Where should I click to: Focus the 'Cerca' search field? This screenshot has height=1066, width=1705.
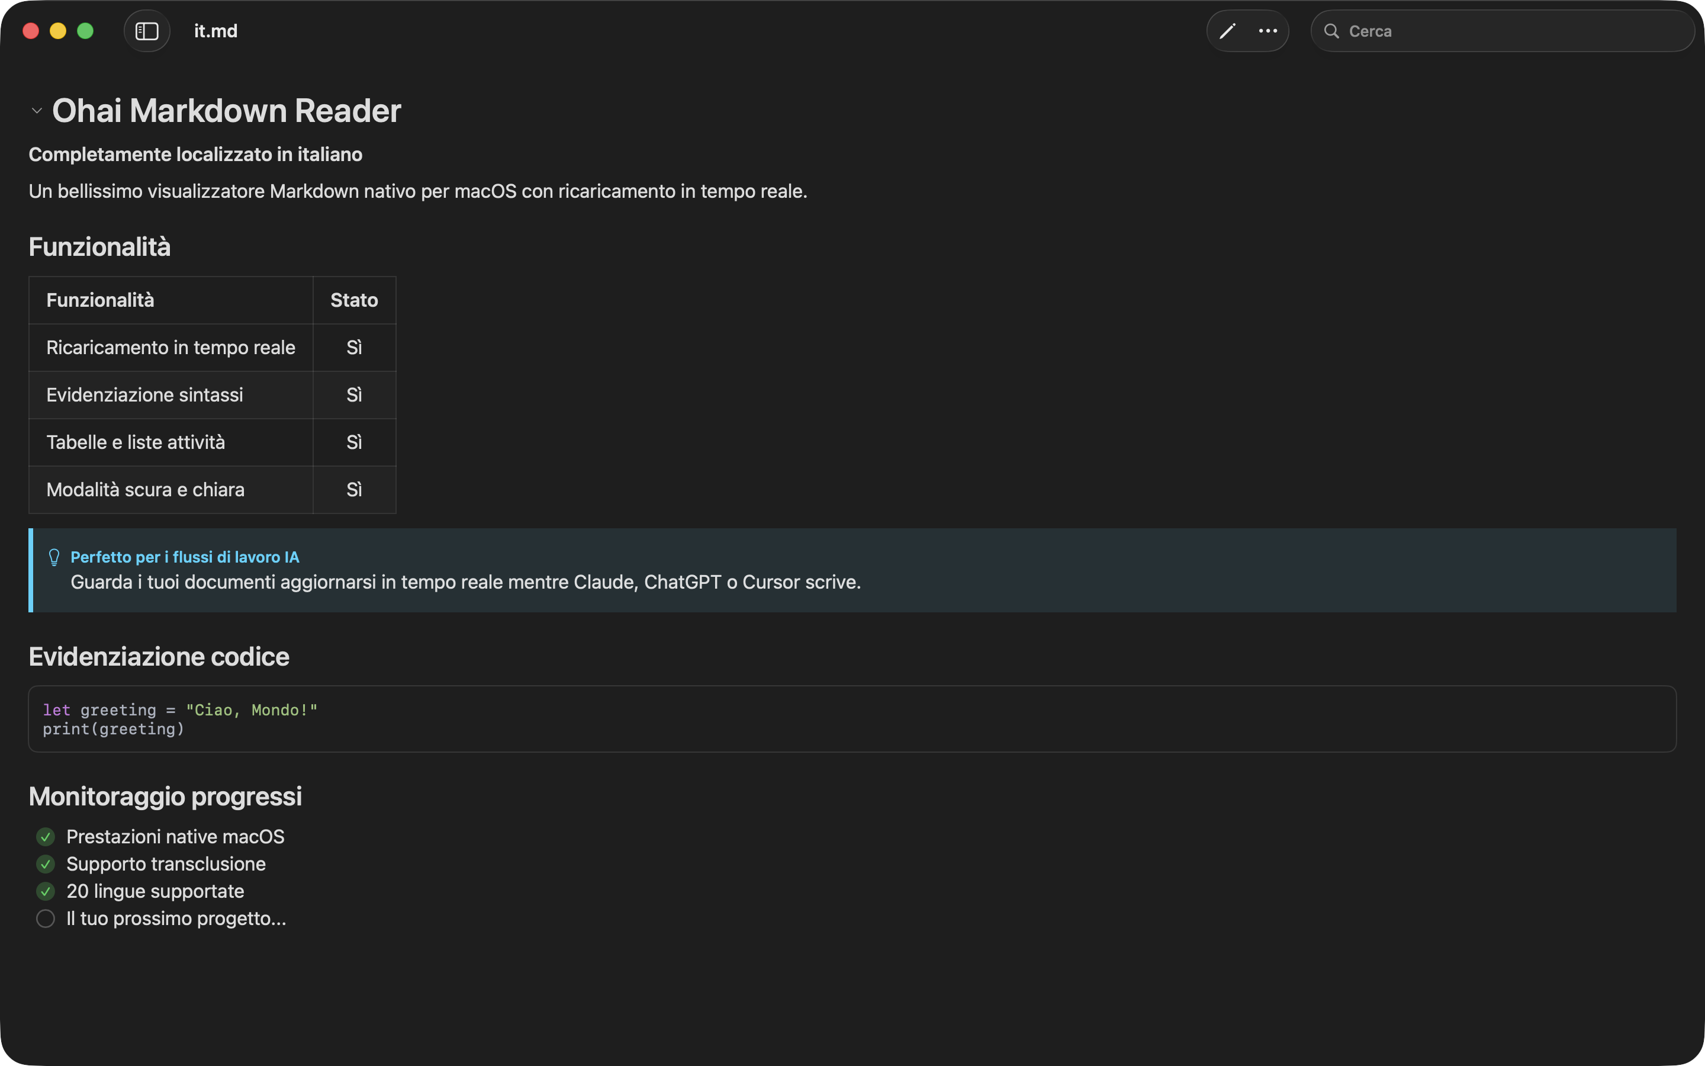1508,31
